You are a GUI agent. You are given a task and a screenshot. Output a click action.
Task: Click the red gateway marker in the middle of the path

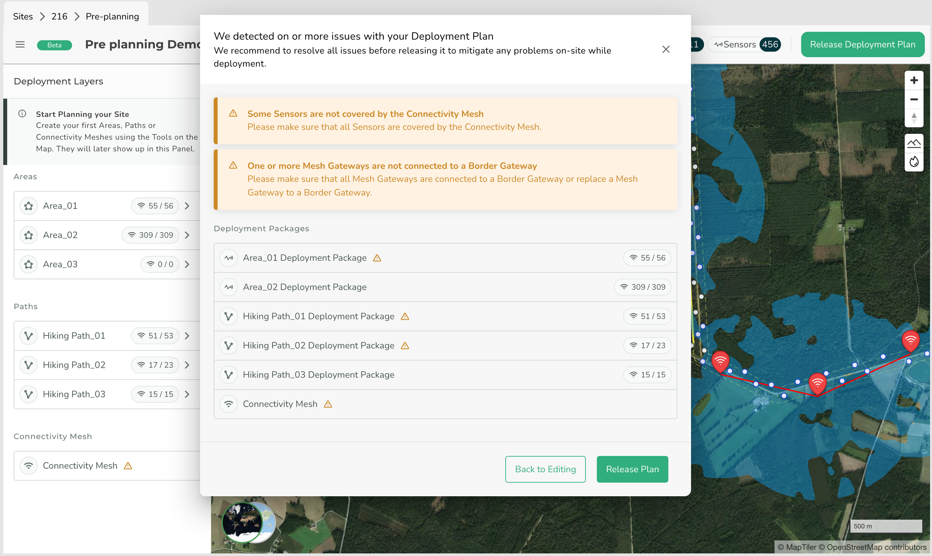point(817,383)
